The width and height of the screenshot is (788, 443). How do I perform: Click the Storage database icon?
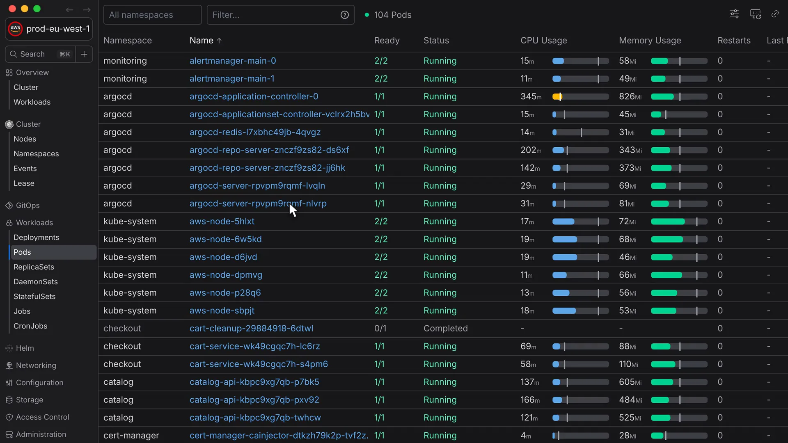pyautogui.click(x=9, y=400)
